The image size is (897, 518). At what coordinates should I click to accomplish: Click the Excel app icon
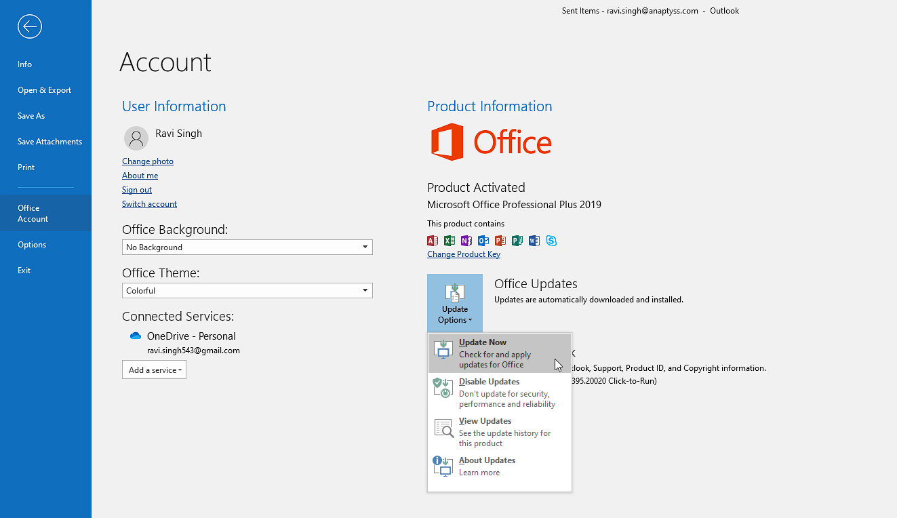point(450,241)
